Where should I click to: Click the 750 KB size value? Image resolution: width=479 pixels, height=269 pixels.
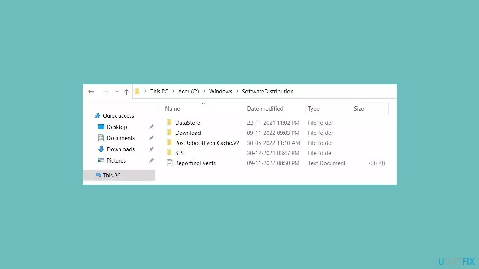tap(376, 163)
